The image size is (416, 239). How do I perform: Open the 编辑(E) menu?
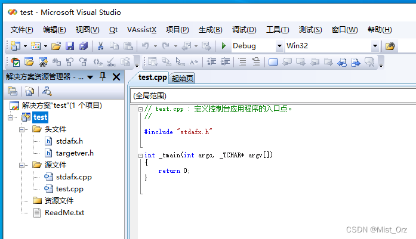(x=54, y=30)
